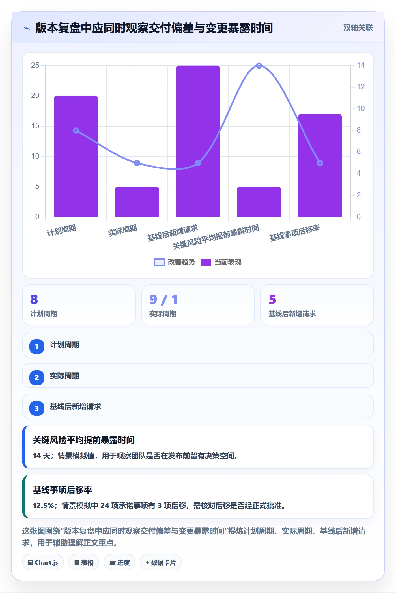The width and height of the screenshot is (396, 593).
Task: Click the lightning icon beside the title
Action: pos(27,28)
